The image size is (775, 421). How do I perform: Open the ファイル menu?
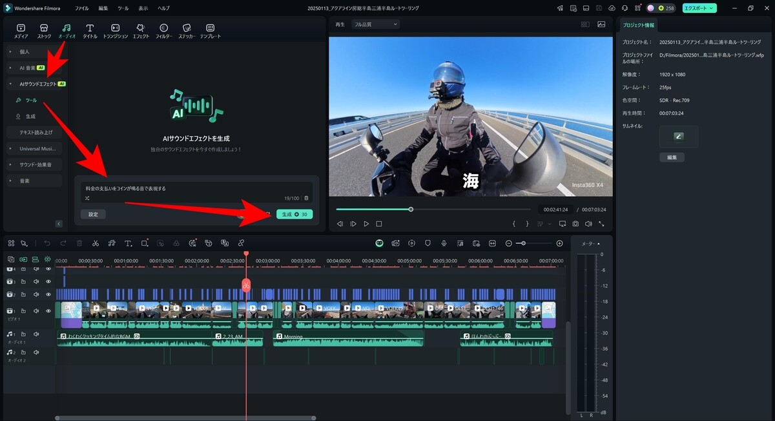point(82,8)
